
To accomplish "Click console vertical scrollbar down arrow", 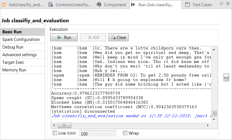I will tap(214, 119).
